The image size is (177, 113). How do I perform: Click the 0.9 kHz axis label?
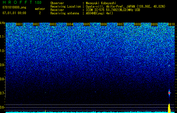2,65
